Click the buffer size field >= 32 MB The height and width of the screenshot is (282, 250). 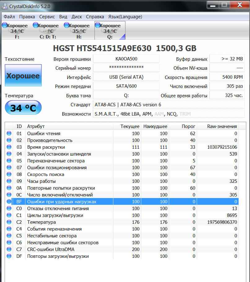coord(227,59)
